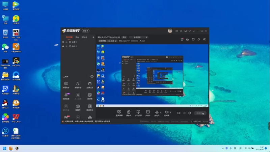The width and height of the screenshot is (270, 152).
Task: Toggle visibility of the 全屏1 source
Action: coord(63,42)
